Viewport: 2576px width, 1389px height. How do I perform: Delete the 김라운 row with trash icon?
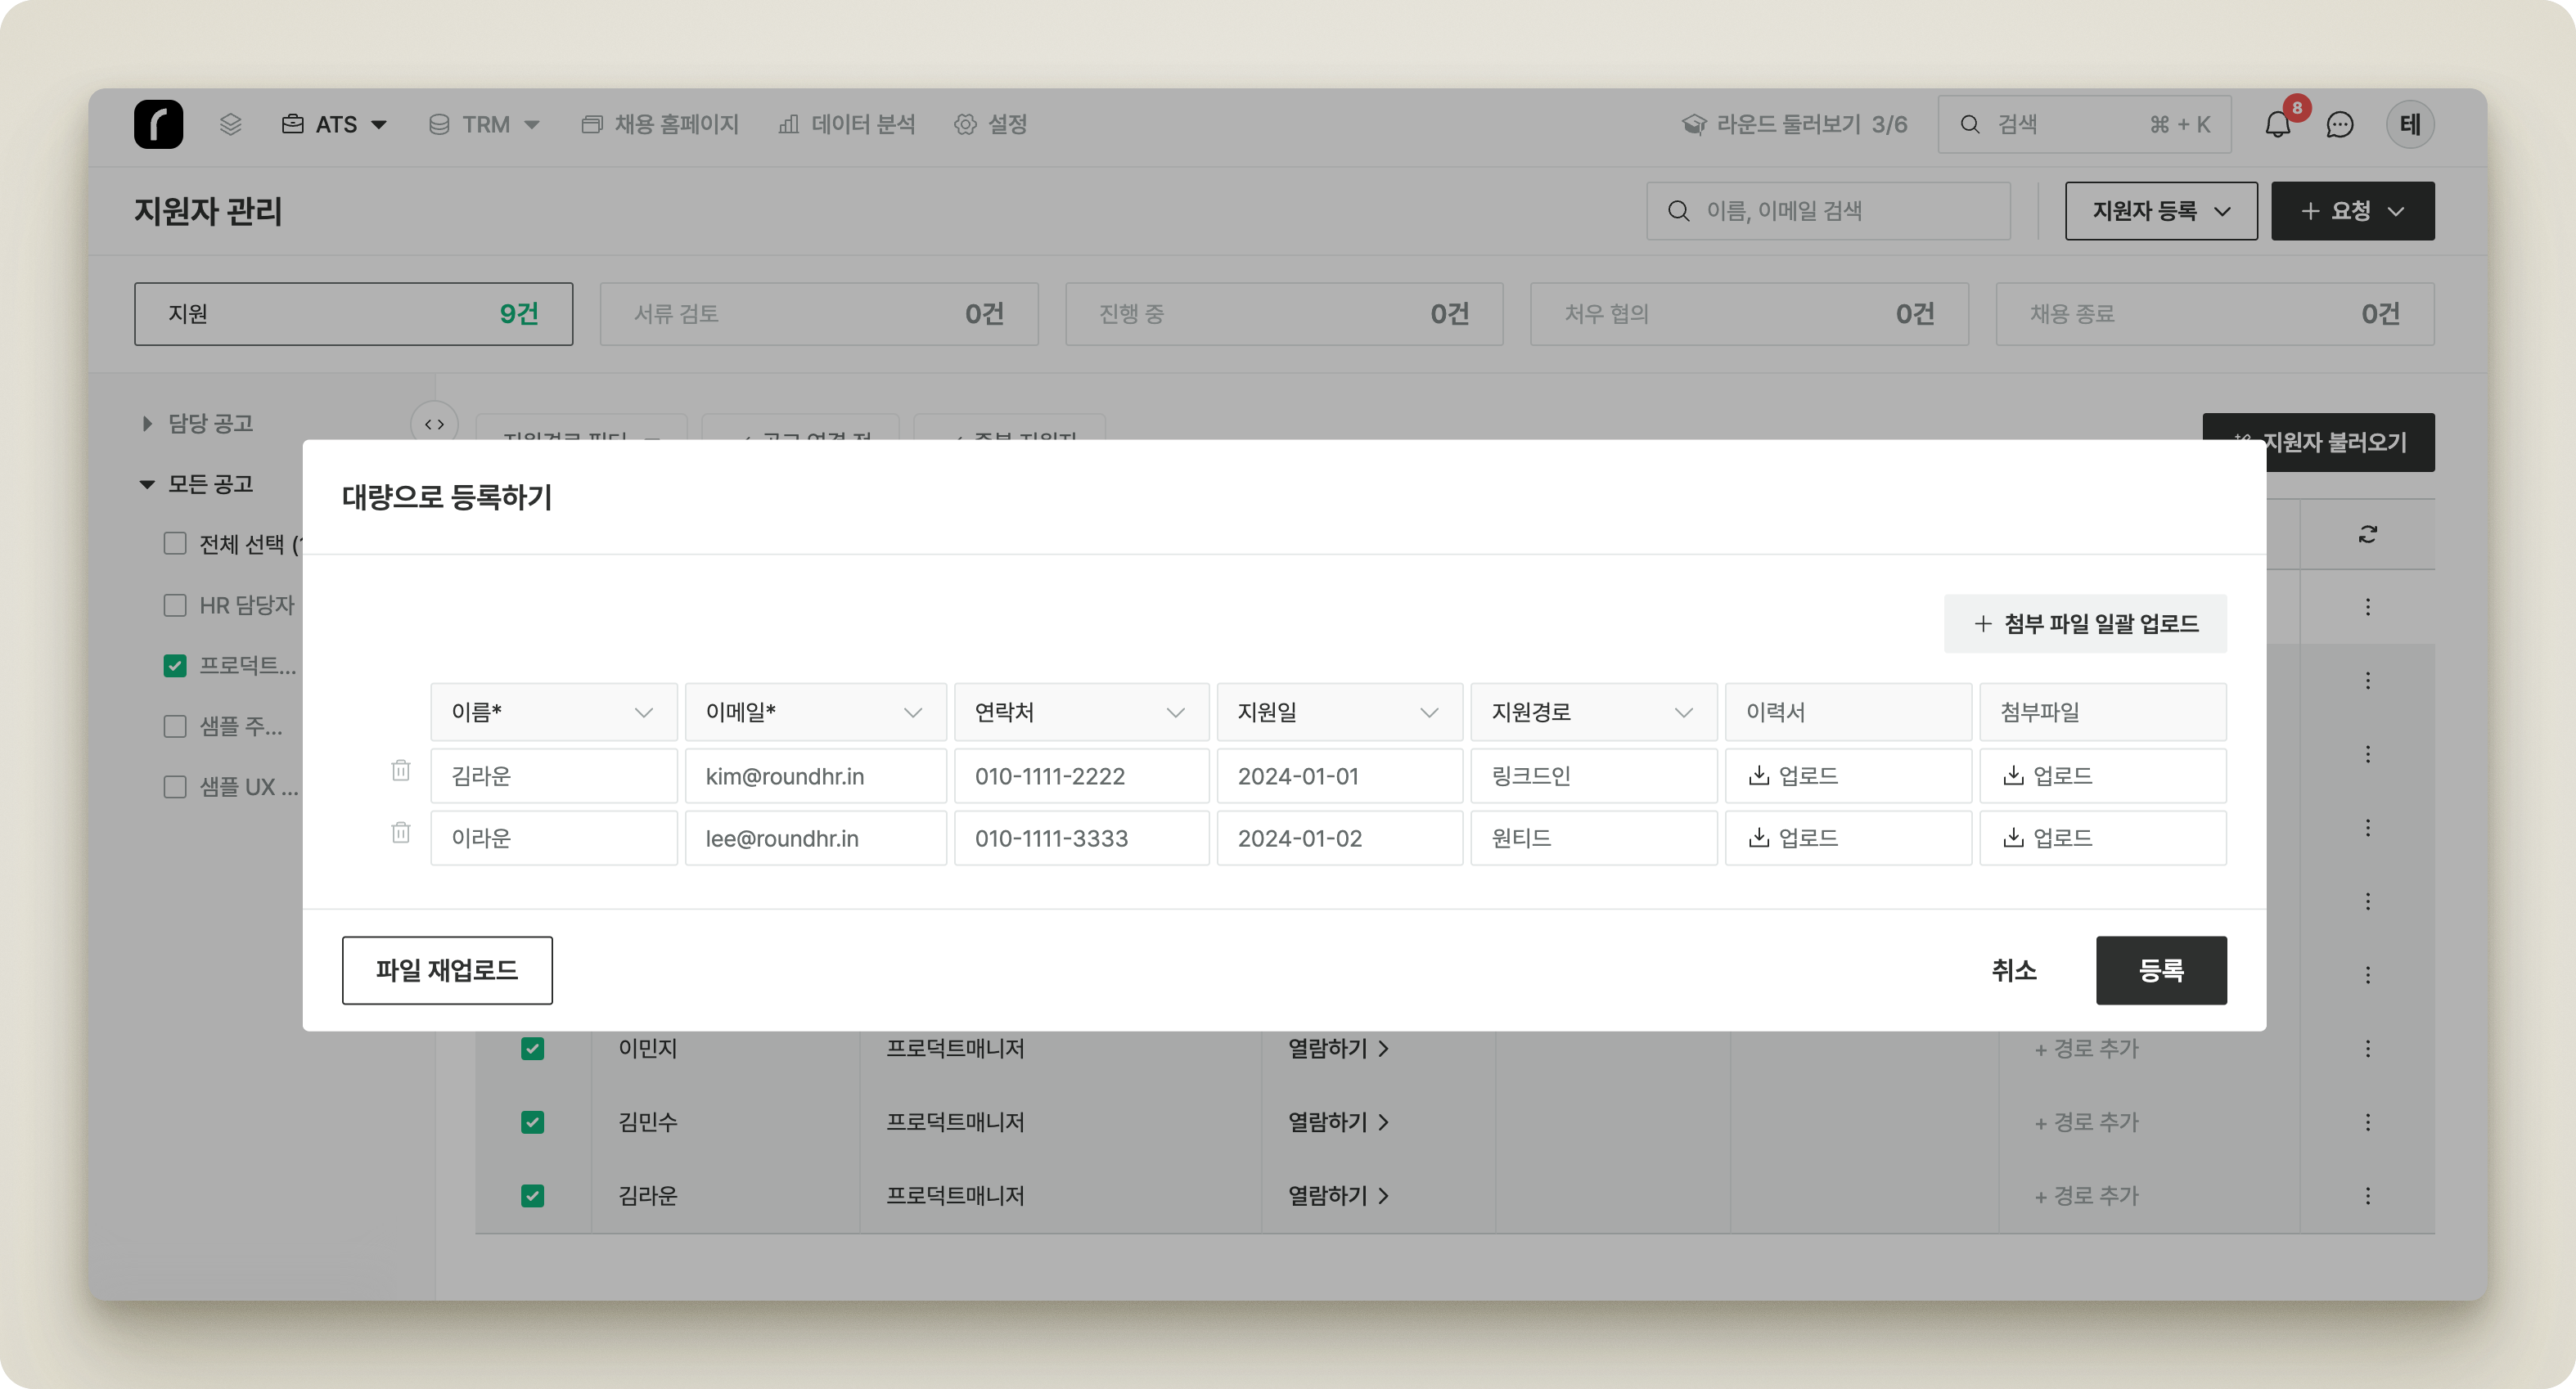coord(401,770)
